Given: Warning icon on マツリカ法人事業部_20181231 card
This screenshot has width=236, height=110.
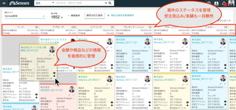Looking at the screenshot, I should [54, 76].
